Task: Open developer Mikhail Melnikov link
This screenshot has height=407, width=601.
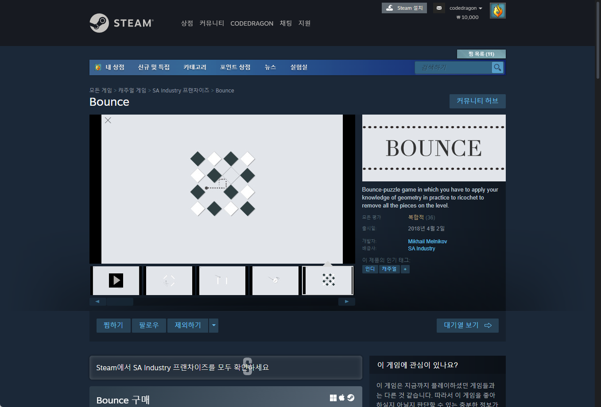Action: pos(427,242)
